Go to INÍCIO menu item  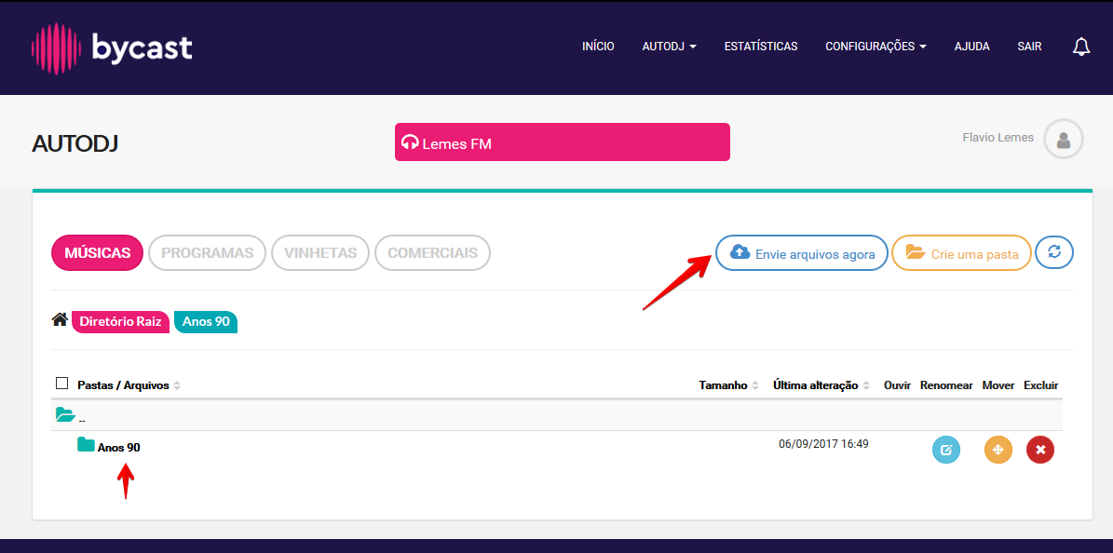pyautogui.click(x=598, y=47)
